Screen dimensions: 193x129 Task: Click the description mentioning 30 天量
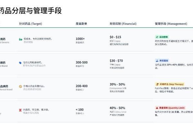click(174, 114)
